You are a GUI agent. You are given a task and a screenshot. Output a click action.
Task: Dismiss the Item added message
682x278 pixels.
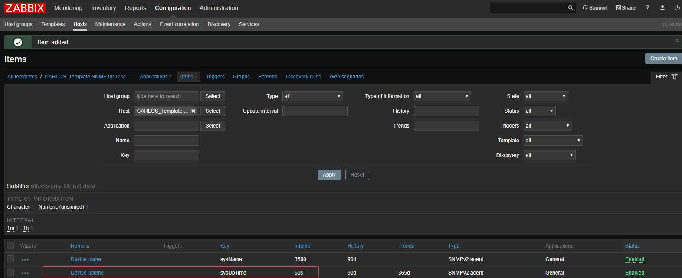[x=677, y=40]
